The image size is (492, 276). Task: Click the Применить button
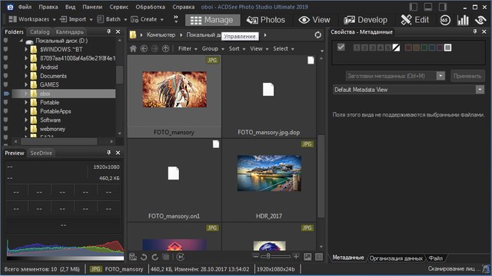click(467, 76)
